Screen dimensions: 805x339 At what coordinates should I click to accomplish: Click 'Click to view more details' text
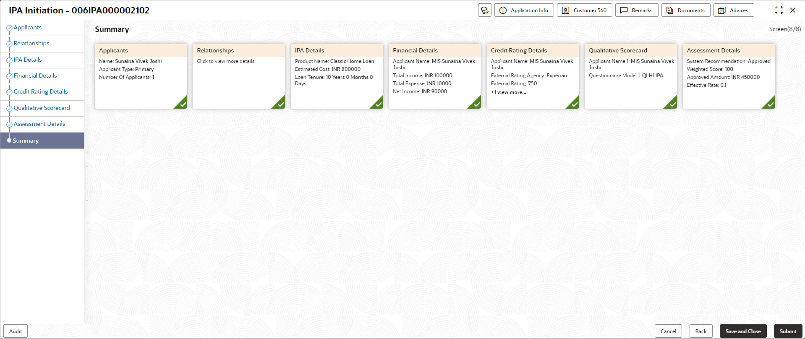pos(226,61)
